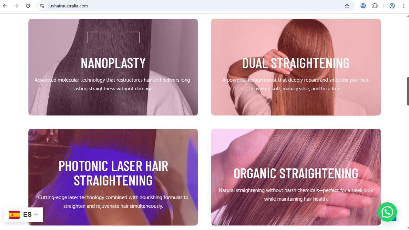Screen dimensions: 409x230
Task: Open the WhatsApp chat bubble
Action: tap(387, 212)
